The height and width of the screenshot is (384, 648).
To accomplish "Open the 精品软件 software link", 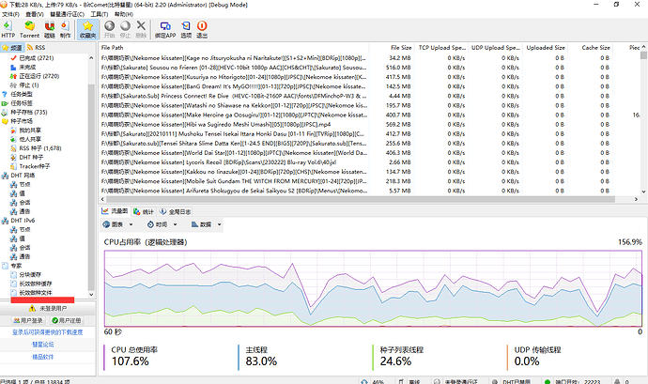I will point(43,357).
